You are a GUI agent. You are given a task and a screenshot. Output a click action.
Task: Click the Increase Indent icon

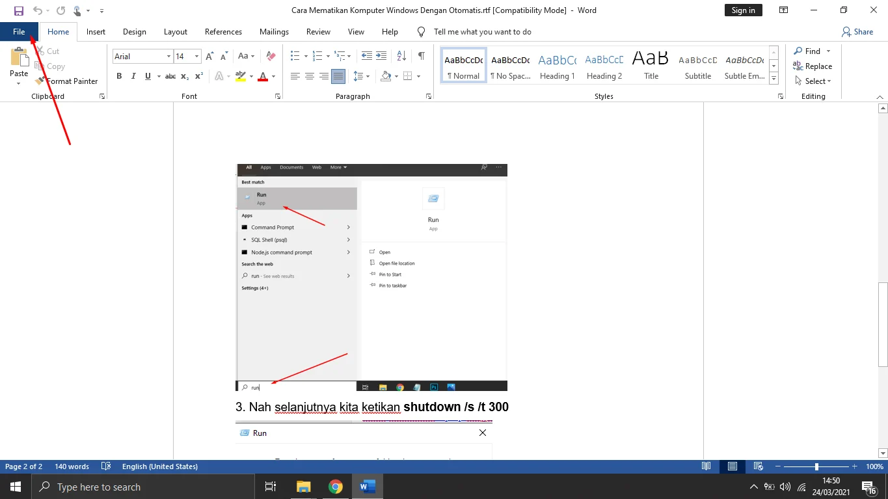pyautogui.click(x=381, y=57)
